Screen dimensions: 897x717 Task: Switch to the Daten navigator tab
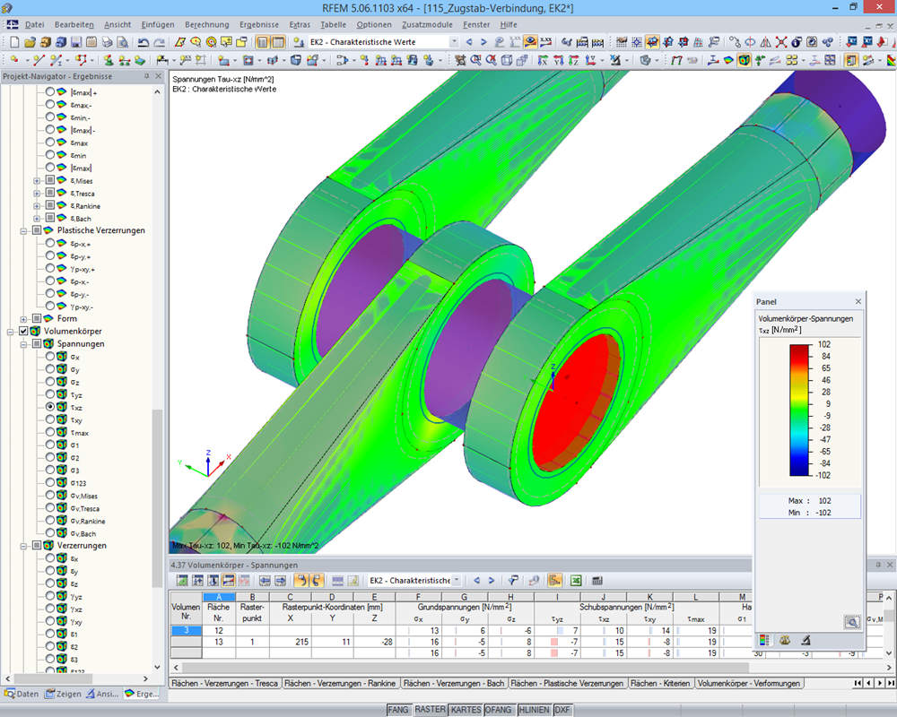(x=22, y=694)
